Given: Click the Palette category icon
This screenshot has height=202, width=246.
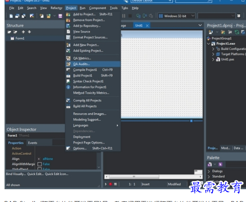Looking at the screenshot, I should [210, 164].
